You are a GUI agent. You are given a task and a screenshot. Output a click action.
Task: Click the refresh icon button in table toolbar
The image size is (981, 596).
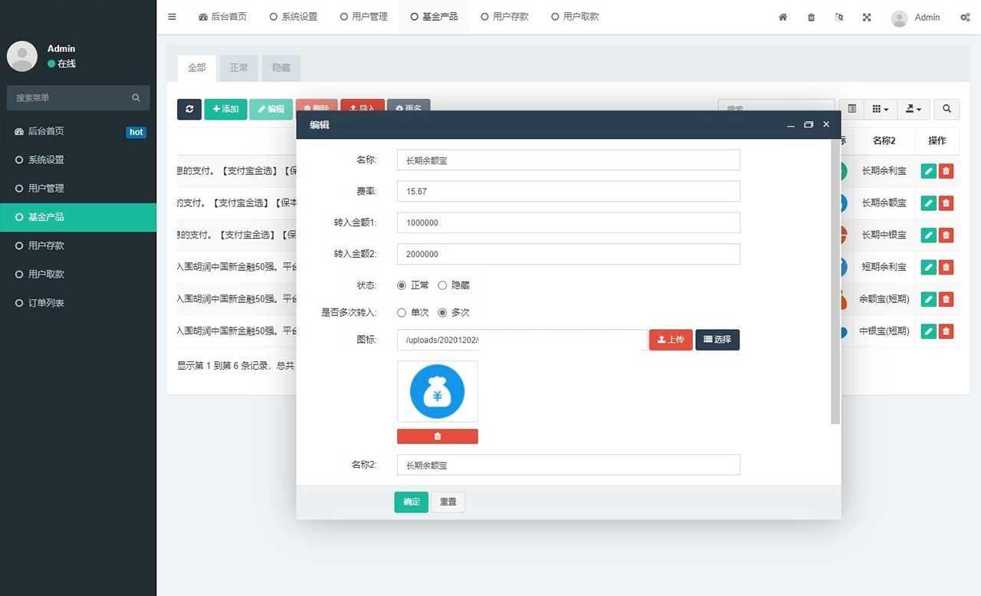(189, 109)
